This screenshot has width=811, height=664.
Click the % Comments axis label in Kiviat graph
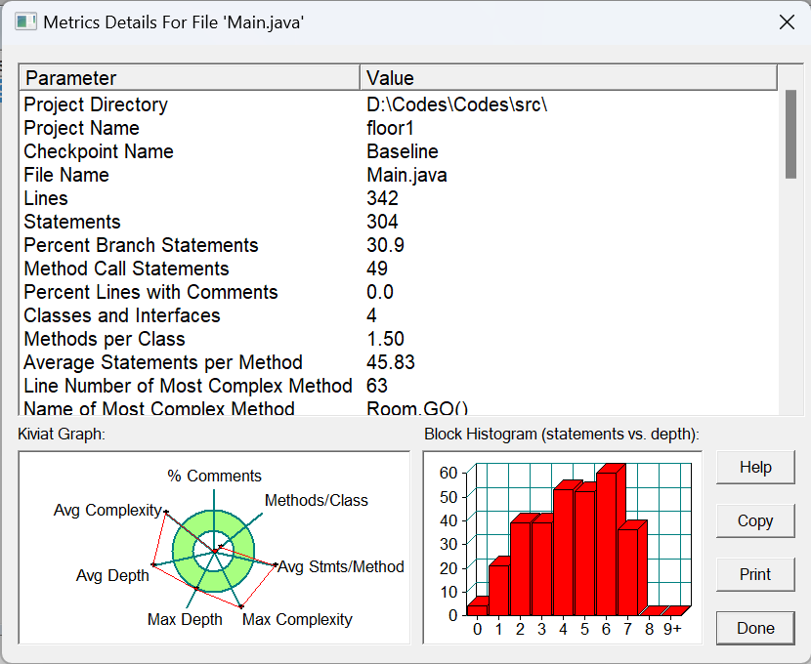tap(214, 476)
